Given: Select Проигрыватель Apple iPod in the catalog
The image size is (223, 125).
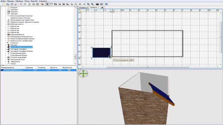Looking at the screenshot, I should (22, 20).
